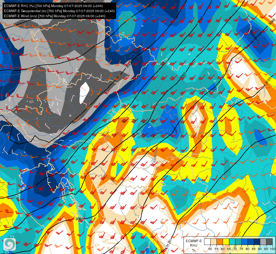276x254 pixels.
Task: Click the % unit in the legend
Action: click(194, 250)
